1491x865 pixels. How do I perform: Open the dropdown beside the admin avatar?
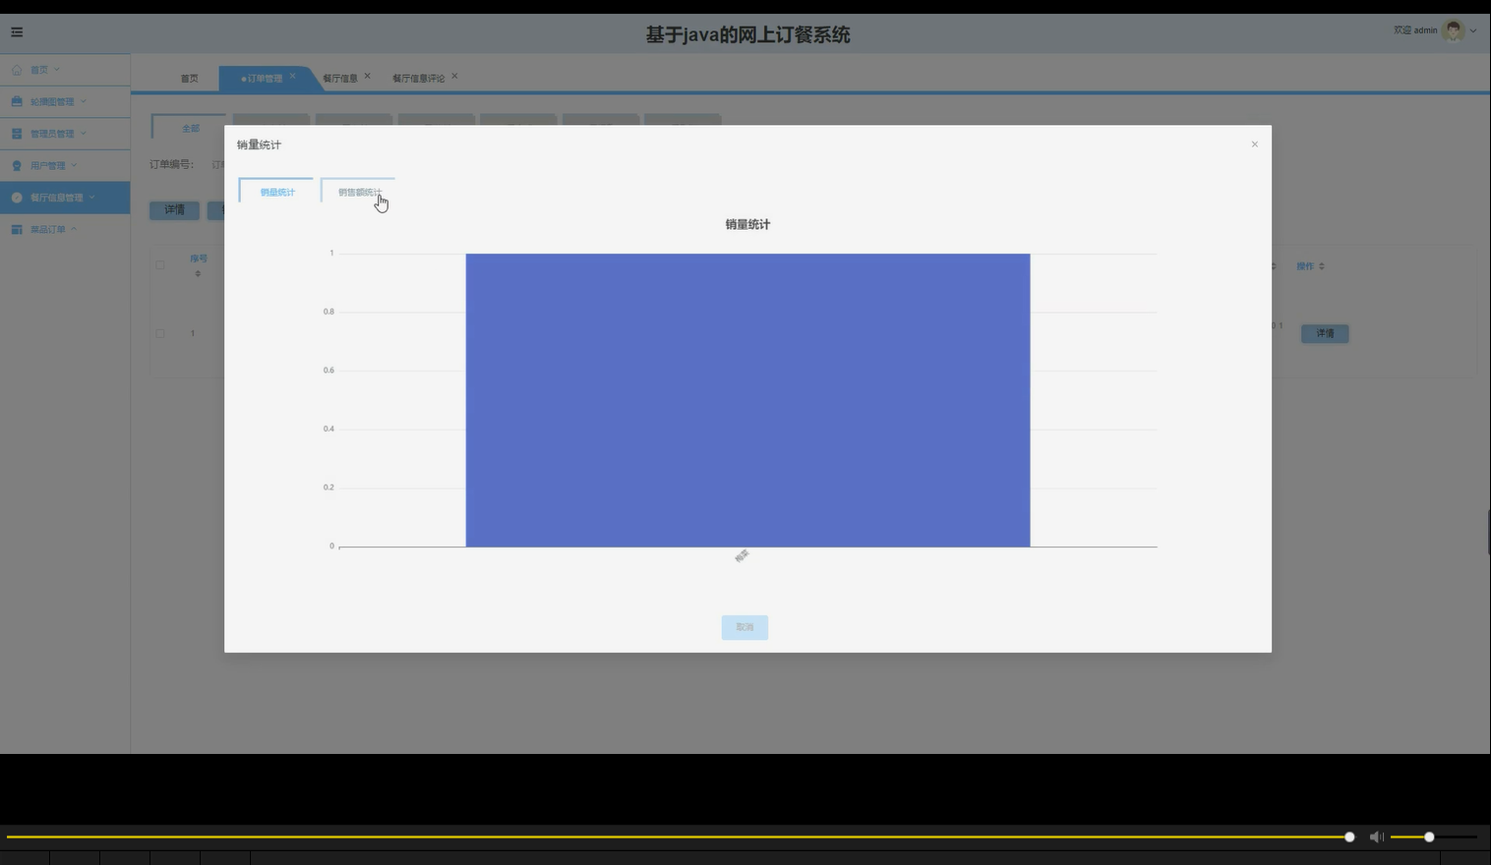pos(1472,30)
